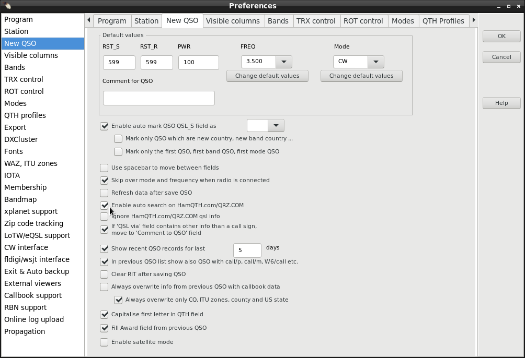525x358 pixels.
Task: Select Callbook support in sidebar
Action: click(x=43, y=296)
